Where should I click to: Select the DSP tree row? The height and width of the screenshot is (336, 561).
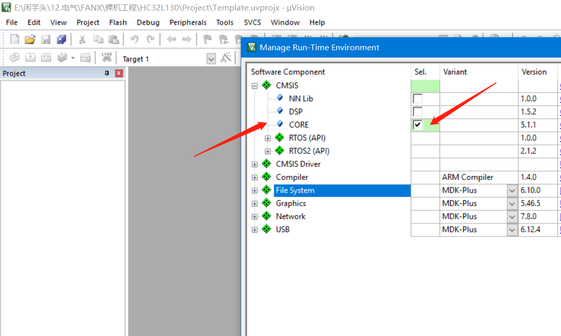click(296, 111)
